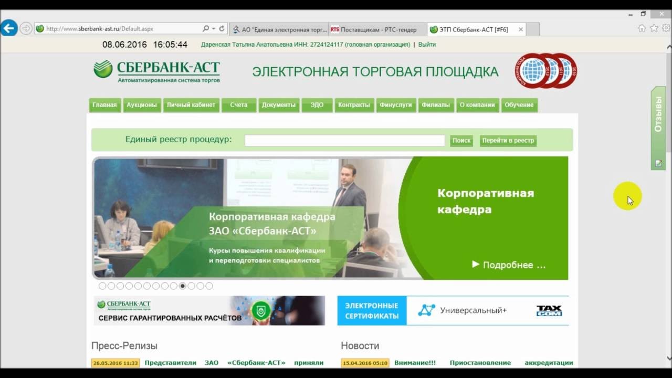Screen dimensions: 672x378
Task: Open Favorites with the star icon
Action: 654,29
